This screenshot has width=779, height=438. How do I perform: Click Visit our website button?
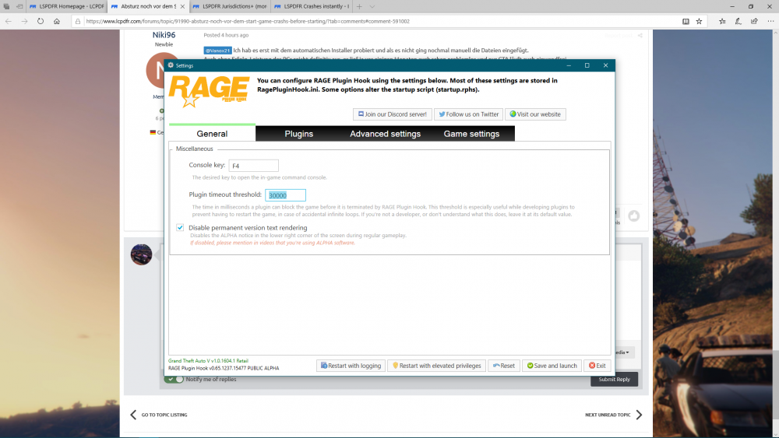click(535, 114)
